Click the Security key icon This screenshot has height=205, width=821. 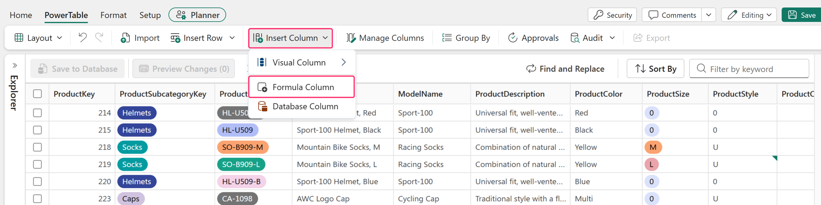point(599,15)
